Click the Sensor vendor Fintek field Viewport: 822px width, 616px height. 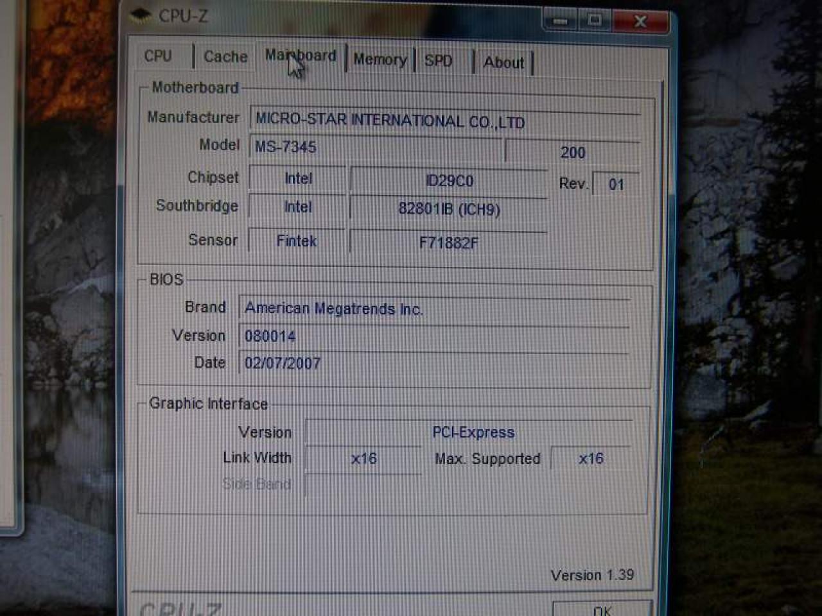pyautogui.click(x=297, y=241)
